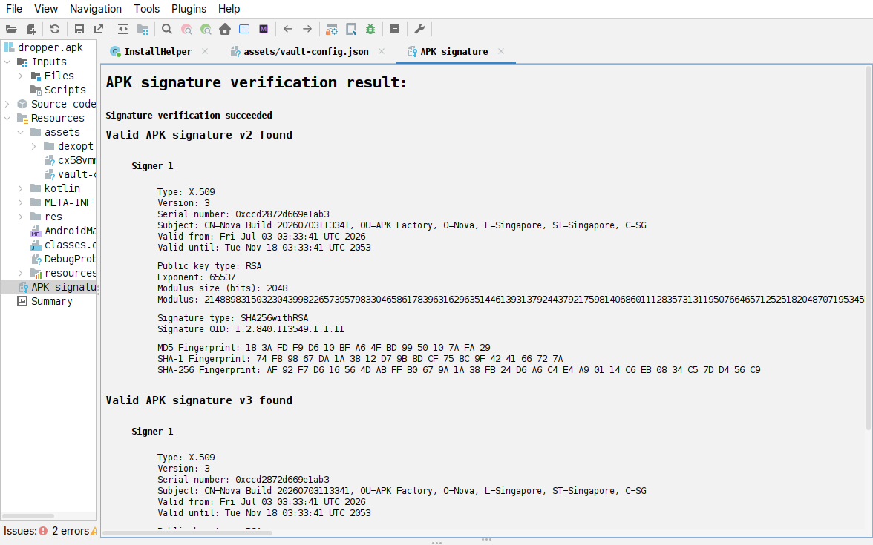Open Preferences with the wrench icon
This screenshot has height=545, width=873.
[x=419, y=29]
